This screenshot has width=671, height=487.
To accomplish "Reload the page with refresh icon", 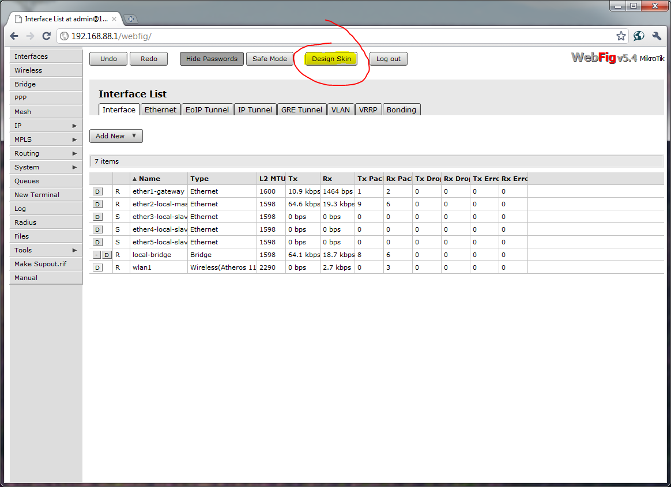I will click(46, 36).
